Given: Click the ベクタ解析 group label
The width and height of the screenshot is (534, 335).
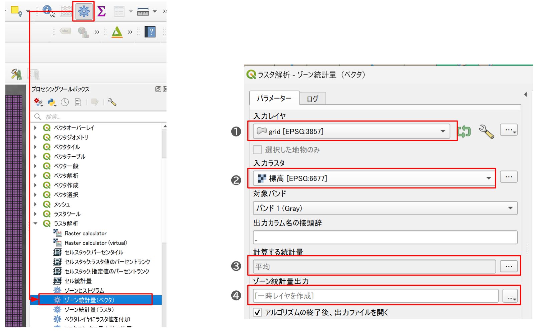Looking at the screenshot, I should (66, 175).
